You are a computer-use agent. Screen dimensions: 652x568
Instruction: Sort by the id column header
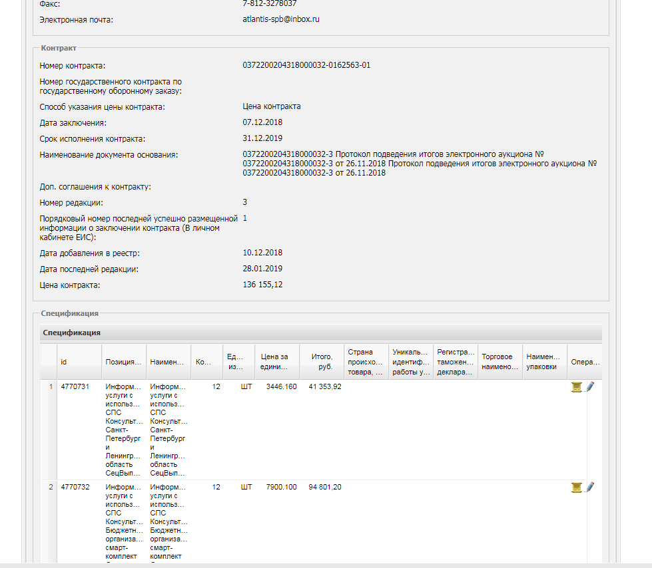pos(79,362)
